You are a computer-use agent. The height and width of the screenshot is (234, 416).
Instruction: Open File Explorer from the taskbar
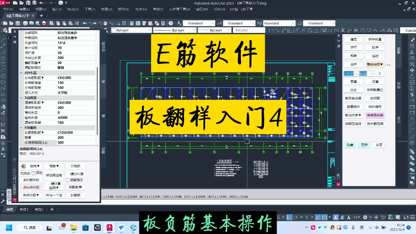pyautogui.click(x=74, y=227)
